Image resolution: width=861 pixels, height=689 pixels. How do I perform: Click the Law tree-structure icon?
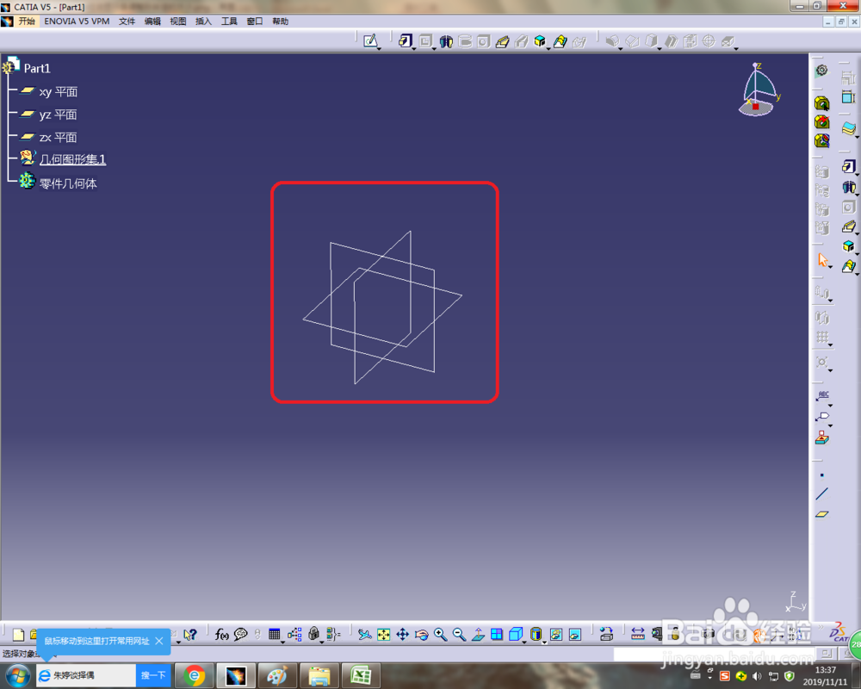[x=294, y=635]
